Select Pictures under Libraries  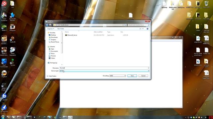(x=53, y=56)
